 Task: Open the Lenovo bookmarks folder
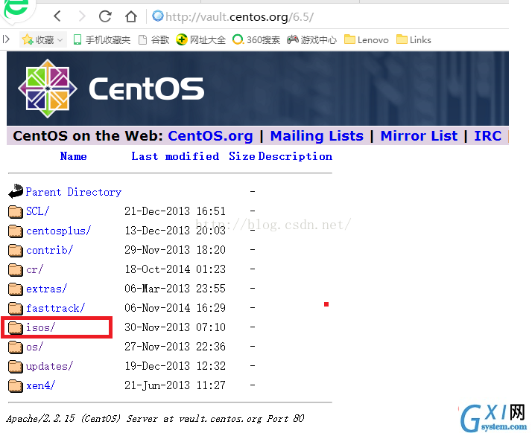pos(366,40)
